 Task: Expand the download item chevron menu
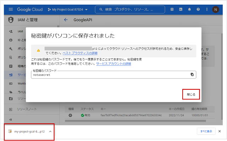(x=50, y=131)
